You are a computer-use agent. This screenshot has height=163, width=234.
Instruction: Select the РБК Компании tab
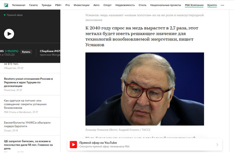194,5
